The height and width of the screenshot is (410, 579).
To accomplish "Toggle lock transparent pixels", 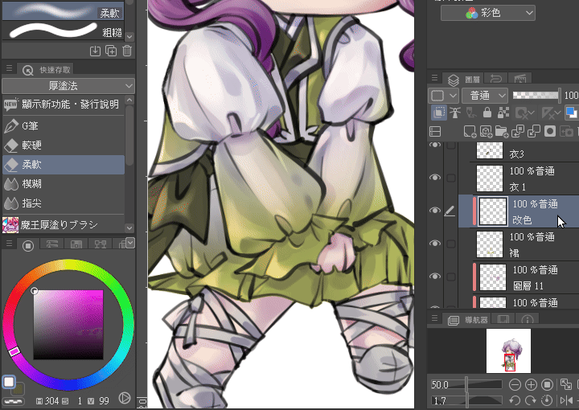I will (503, 113).
